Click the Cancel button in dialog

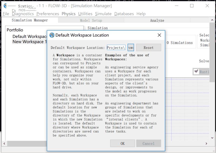[x=148, y=144]
